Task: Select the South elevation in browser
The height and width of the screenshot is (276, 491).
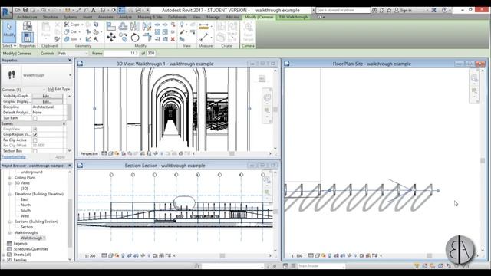Action: (x=25, y=211)
